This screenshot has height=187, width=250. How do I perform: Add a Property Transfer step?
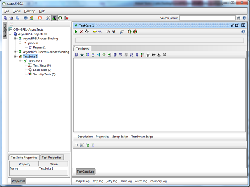click(93, 55)
